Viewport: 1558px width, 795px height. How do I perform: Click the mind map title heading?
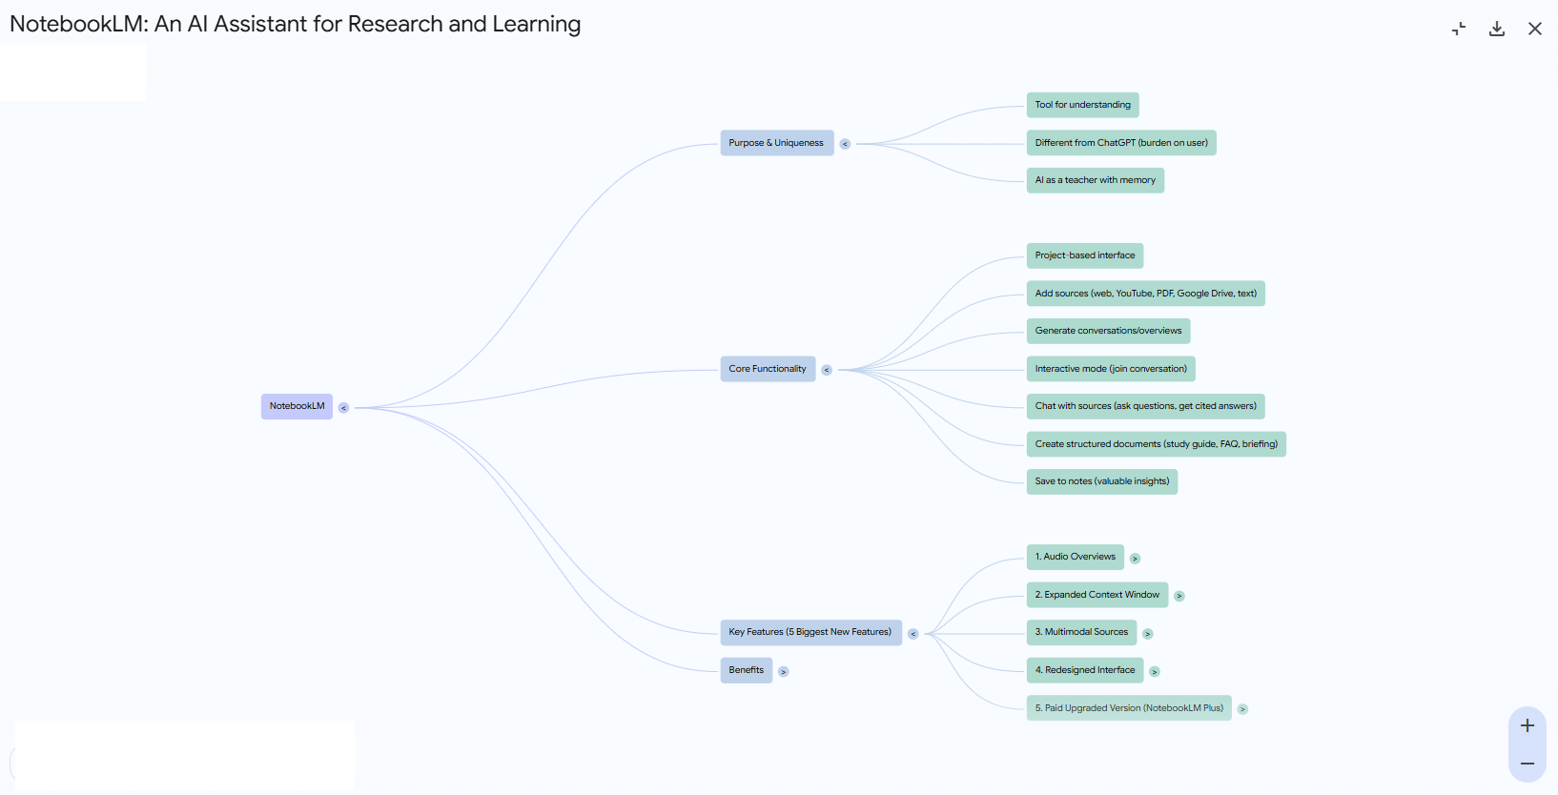(x=296, y=24)
